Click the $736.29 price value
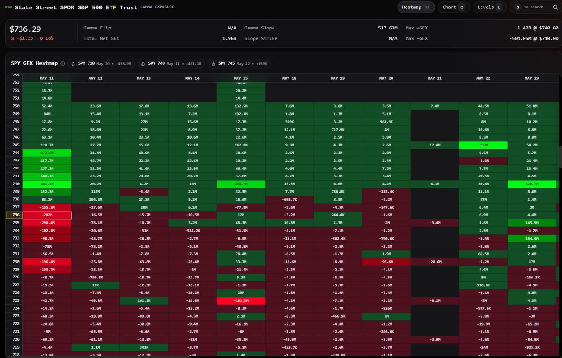This screenshot has height=358, width=562. 25,29
